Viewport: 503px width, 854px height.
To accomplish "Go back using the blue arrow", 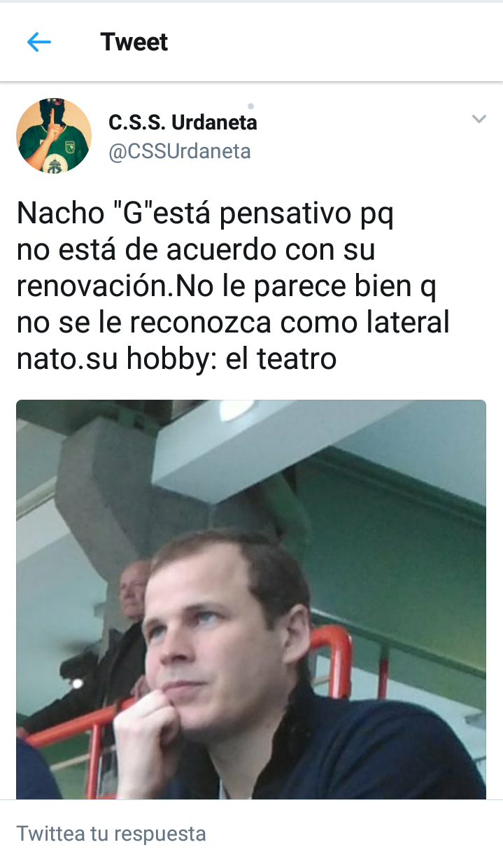I will (39, 43).
